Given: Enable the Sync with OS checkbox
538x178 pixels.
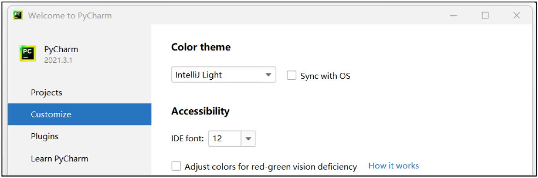Looking at the screenshot, I should click(x=291, y=76).
